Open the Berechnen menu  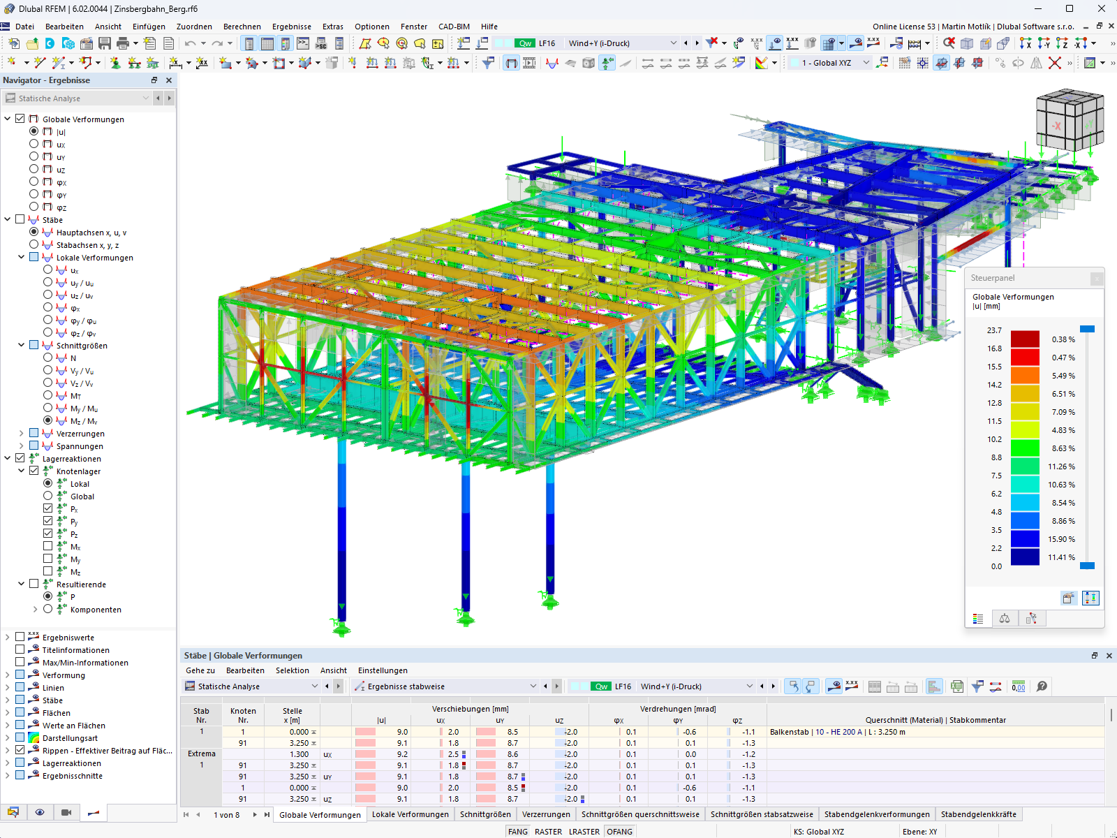(242, 27)
